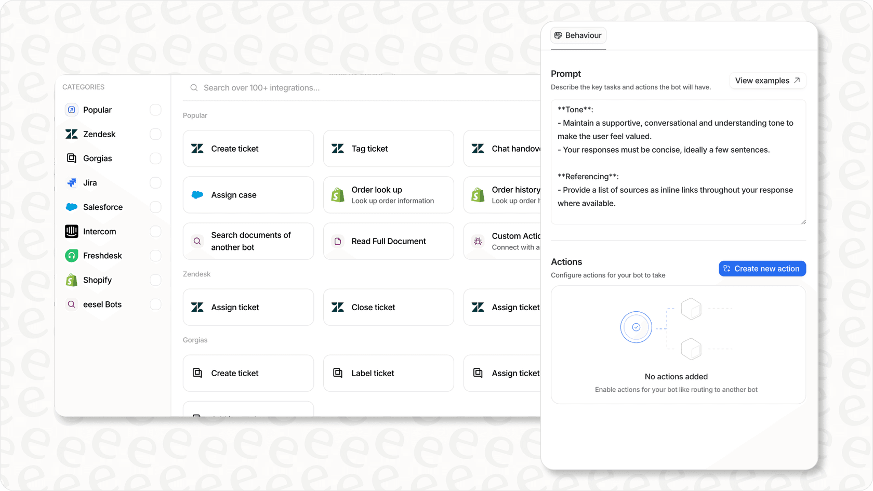The height and width of the screenshot is (491, 873).
Task: Enable the Zendesk category toggle
Action: click(155, 134)
